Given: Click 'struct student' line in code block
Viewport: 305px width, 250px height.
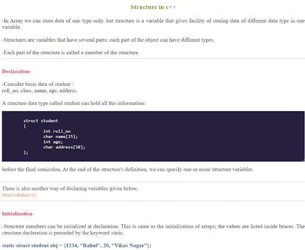Looking at the screenshot, I should (x=41, y=121).
